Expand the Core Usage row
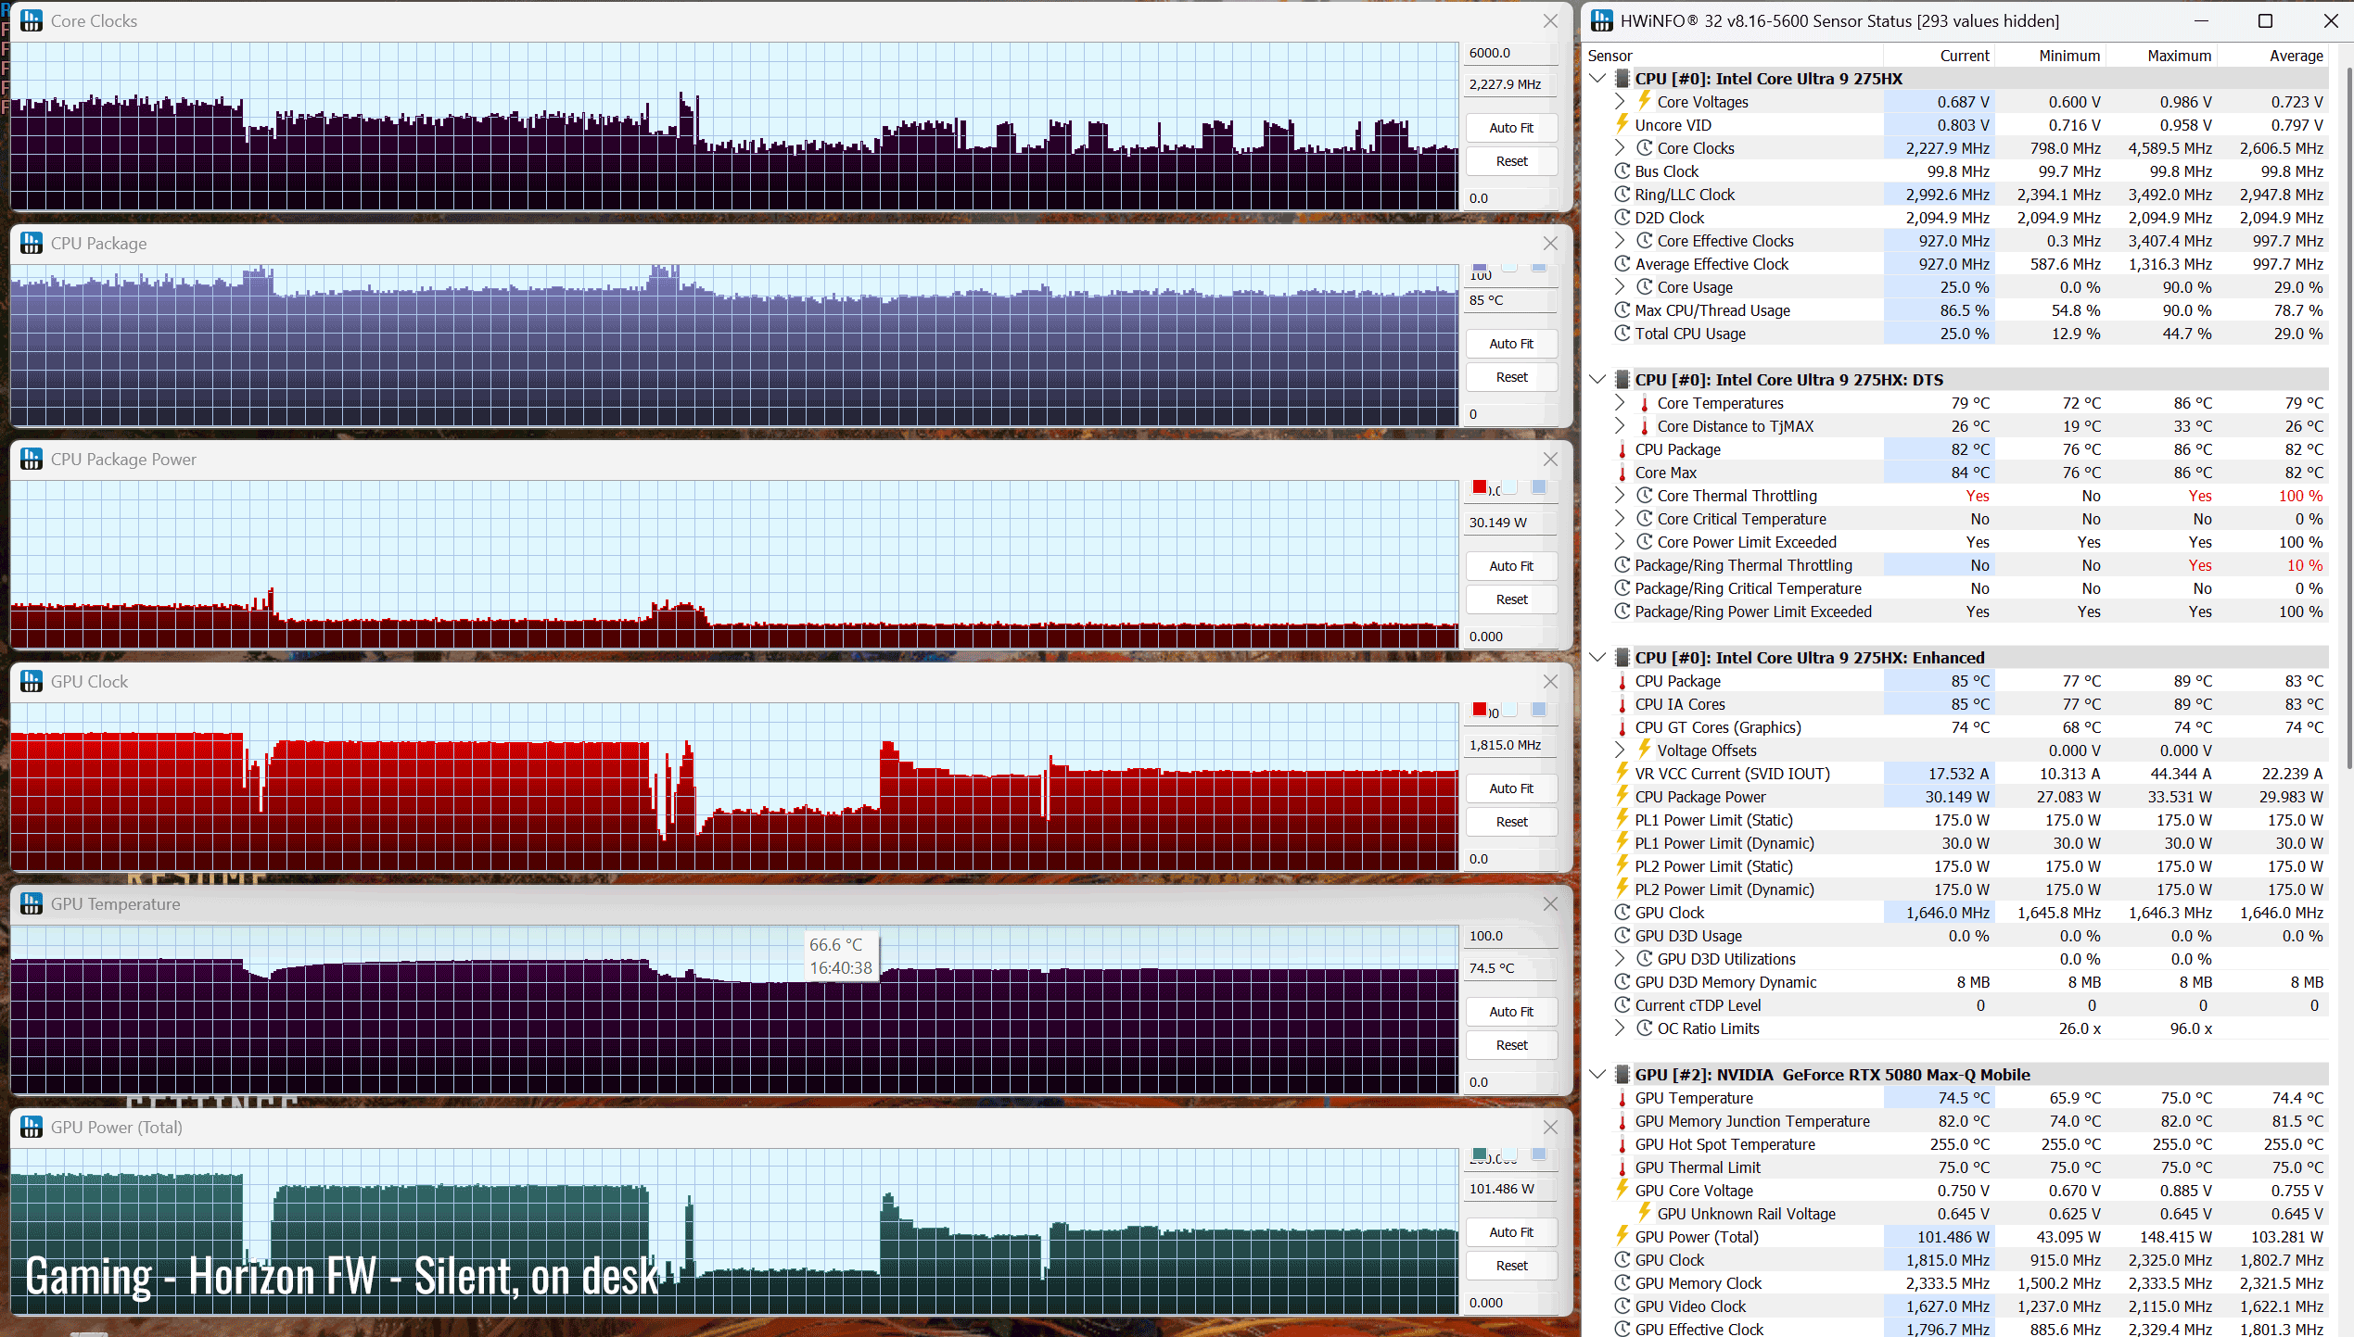 pos(1620,286)
